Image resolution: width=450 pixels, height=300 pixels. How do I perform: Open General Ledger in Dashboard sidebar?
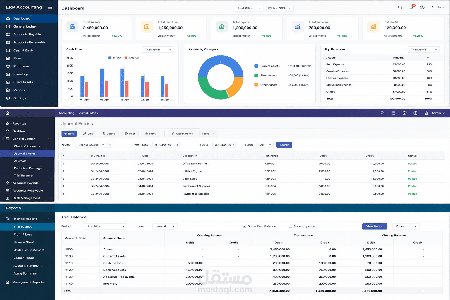(29, 26)
